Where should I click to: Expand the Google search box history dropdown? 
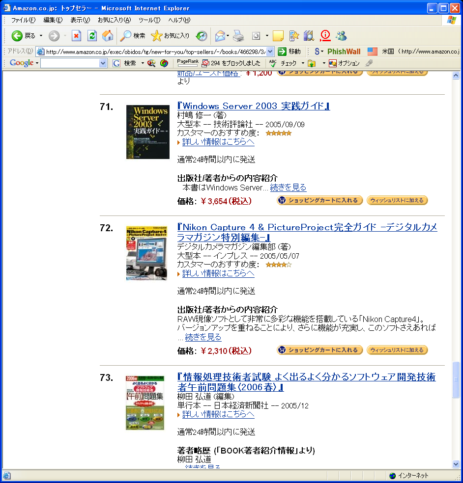tap(103, 63)
